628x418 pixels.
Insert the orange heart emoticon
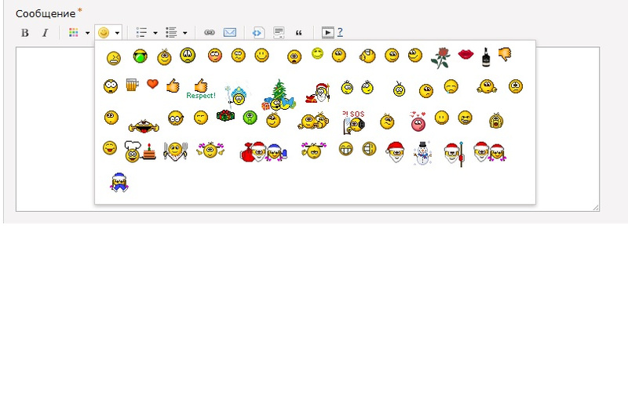[152, 84]
